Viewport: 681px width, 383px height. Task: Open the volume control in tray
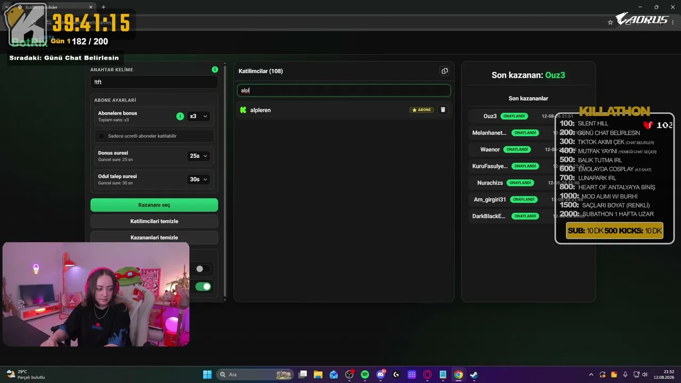click(x=645, y=374)
